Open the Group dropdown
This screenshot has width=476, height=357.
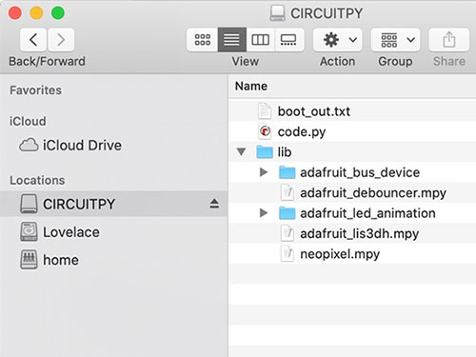395,40
